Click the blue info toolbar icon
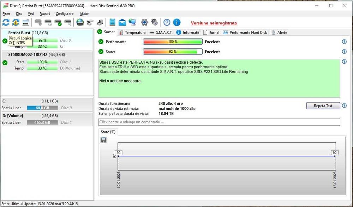The image size is (353, 207). point(177,22)
